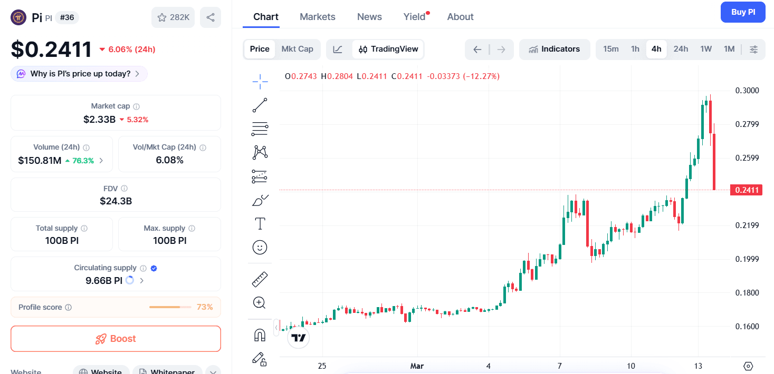
Task: Select the crosshair cursor tool
Action: (x=260, y=82)
